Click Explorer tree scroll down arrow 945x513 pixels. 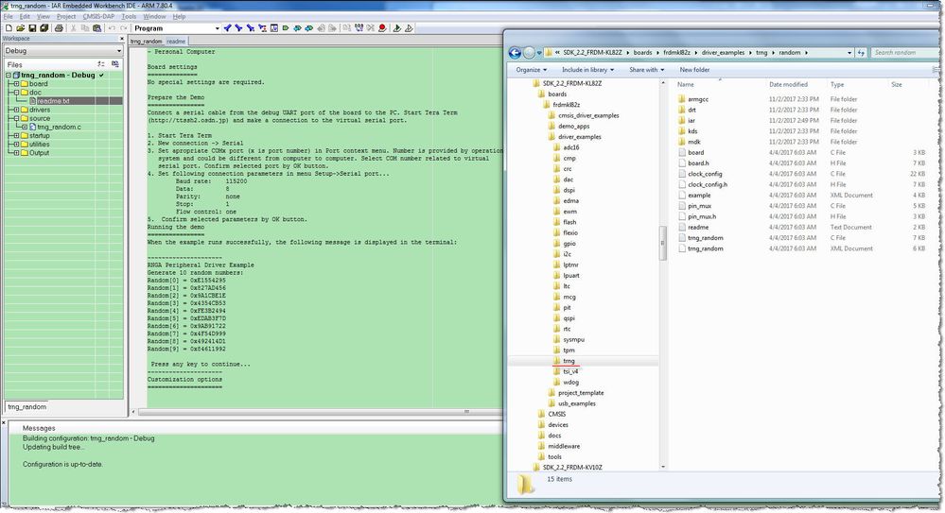pyautogui.click(x=663, y=467)
